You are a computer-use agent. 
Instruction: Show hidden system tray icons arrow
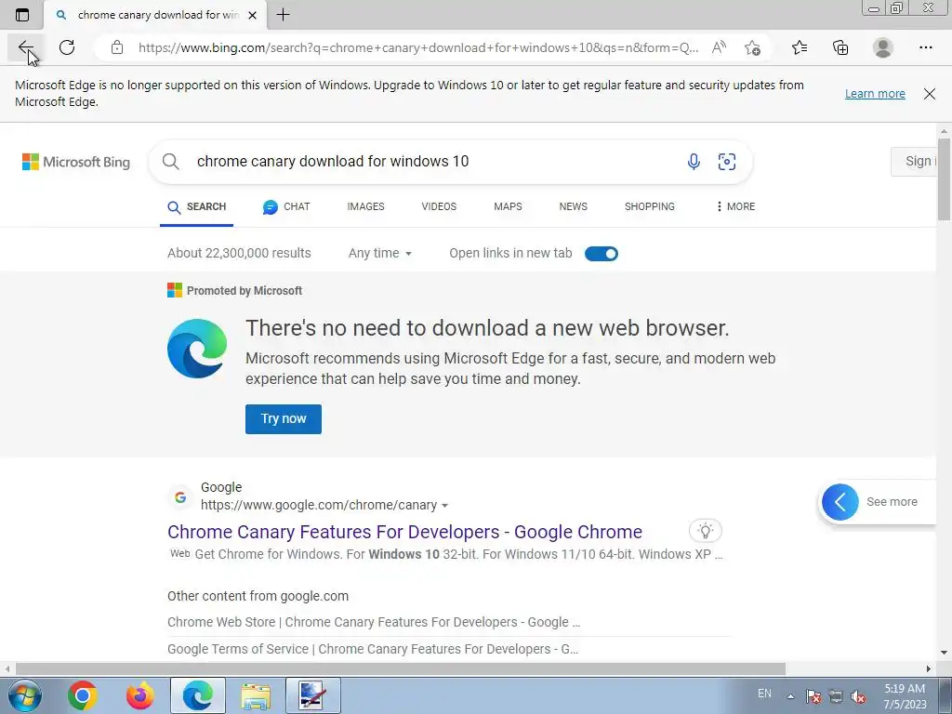(x=790, y=695)
